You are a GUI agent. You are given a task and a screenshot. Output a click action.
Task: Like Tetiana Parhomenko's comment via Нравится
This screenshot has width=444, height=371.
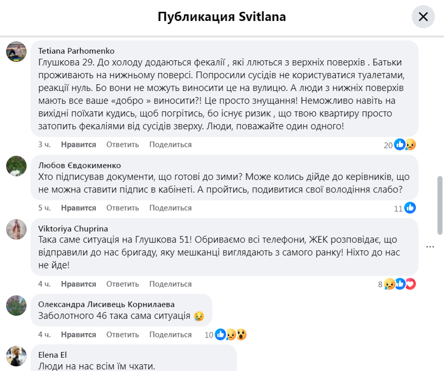pos(79,144)
